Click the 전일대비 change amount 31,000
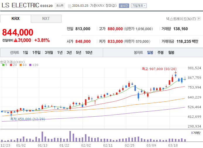Viewport: 203px width, 148px height. coord(25,40)
